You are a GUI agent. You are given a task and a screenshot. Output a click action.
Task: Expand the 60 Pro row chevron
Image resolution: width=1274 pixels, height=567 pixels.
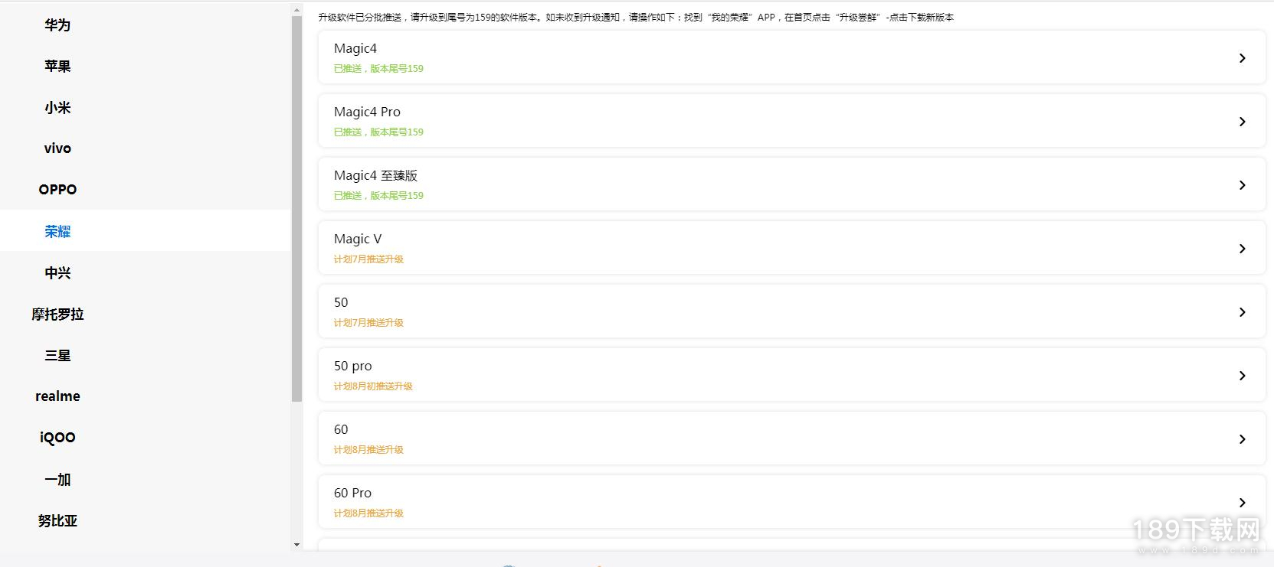[x=1242, y=503]
